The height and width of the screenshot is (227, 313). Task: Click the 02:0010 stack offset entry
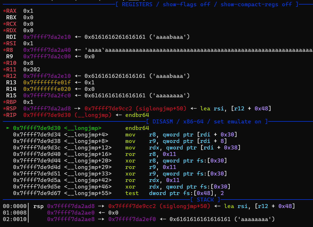click(14, 219)
